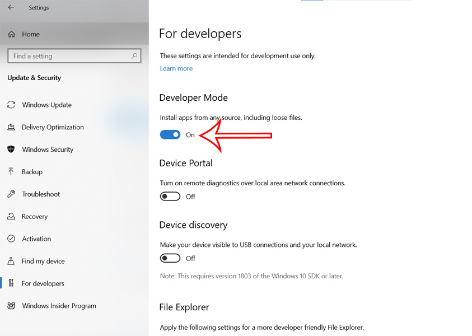
Task: Select the For developers sidebar icon
Action: tap(11, 283)
